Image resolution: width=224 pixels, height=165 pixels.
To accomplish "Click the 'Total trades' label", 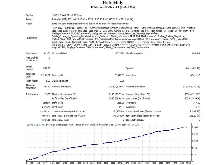I will coord(32,94).
